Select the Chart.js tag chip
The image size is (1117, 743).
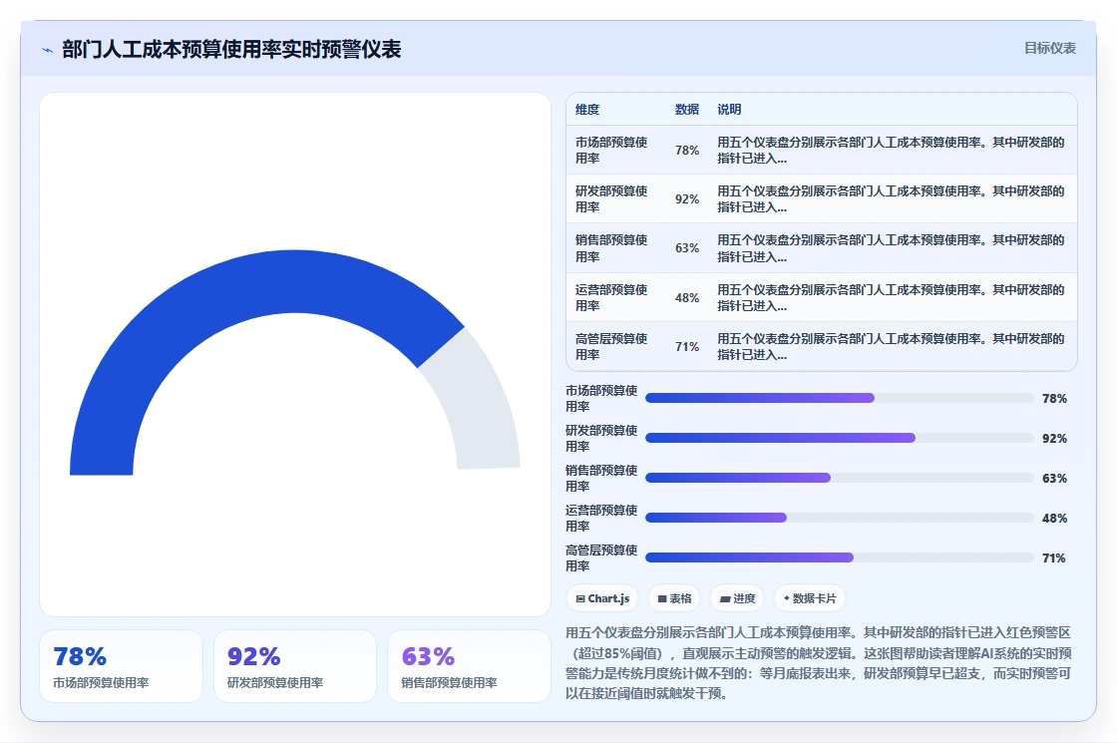tap(602, 598)
